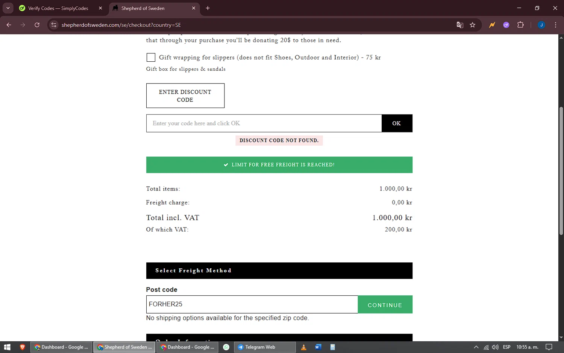Click the Freight charge value 0,00 kr
The height and width of the screenshot is (353, 564).
pos(402,202)
